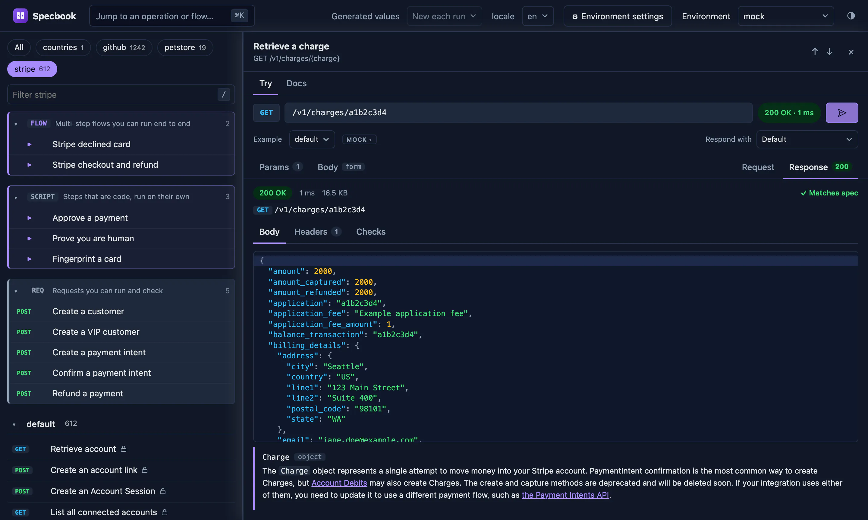The width and height of the screenshot is (868, 520).
Task: Run the Approve a payment play icon
Action: pos(30,218)
